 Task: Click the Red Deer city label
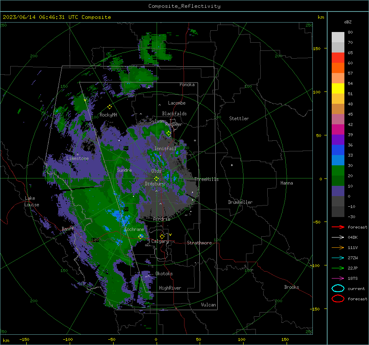point(174,124)
